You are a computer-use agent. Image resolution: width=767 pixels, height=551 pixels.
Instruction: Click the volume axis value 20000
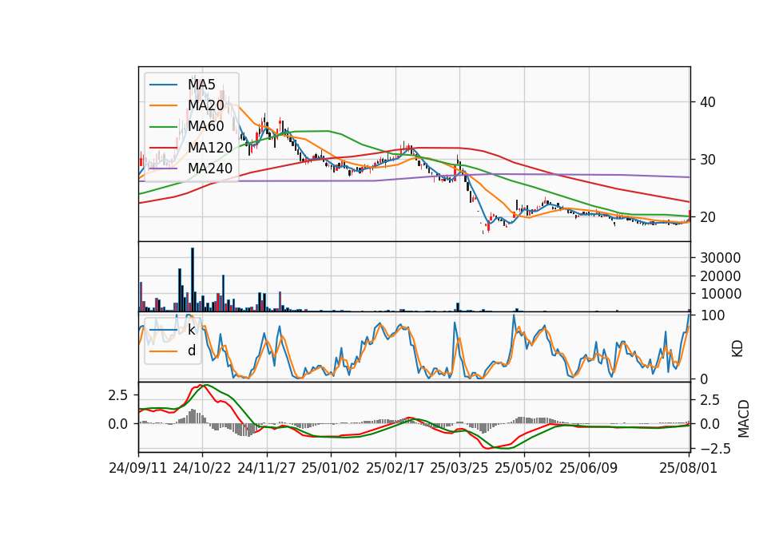[721, 275]
